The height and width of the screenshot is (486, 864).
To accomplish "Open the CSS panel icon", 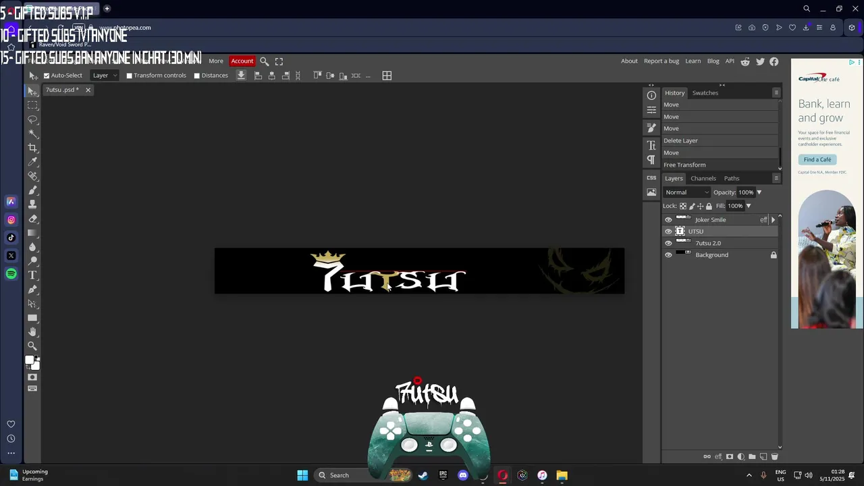I will (651, 178).
